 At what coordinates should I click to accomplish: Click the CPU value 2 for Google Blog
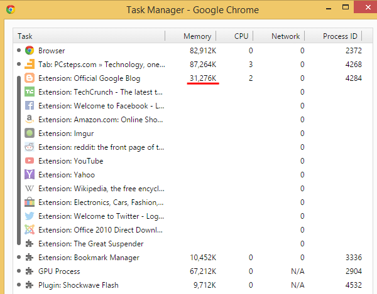click(x=251, y=78)
